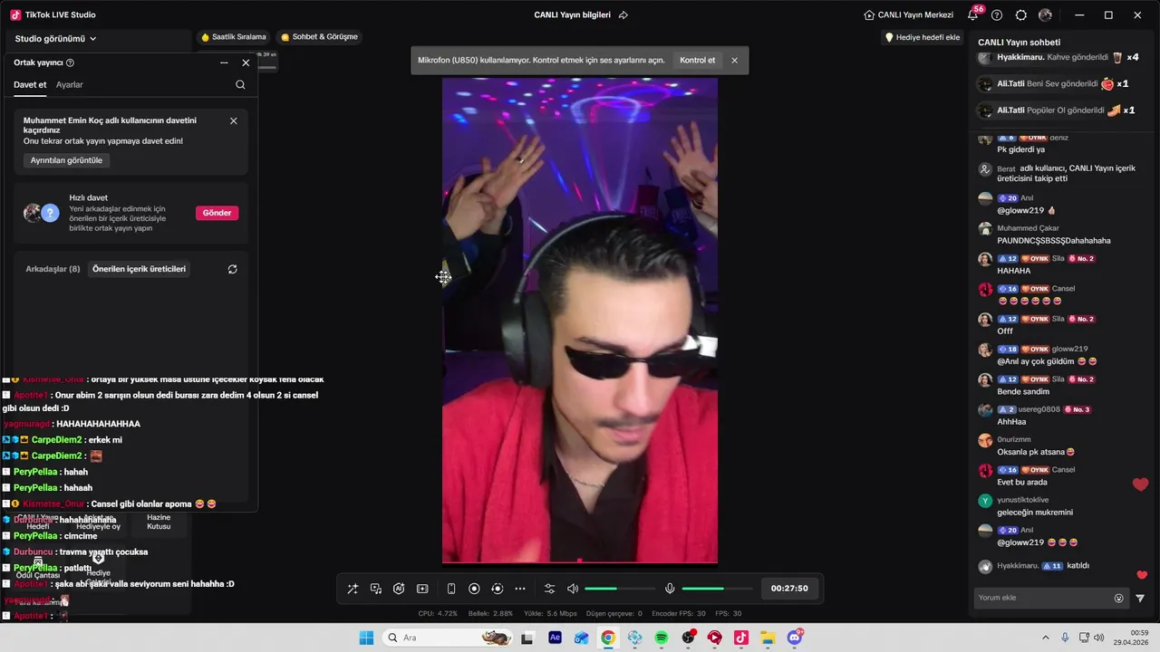1160x652 pixels.
Task: Click the live video preview
Action: point(580,321)
